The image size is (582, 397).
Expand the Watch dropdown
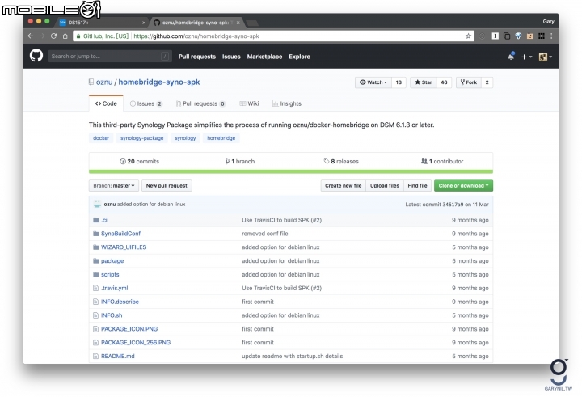(x=373, y=82)
